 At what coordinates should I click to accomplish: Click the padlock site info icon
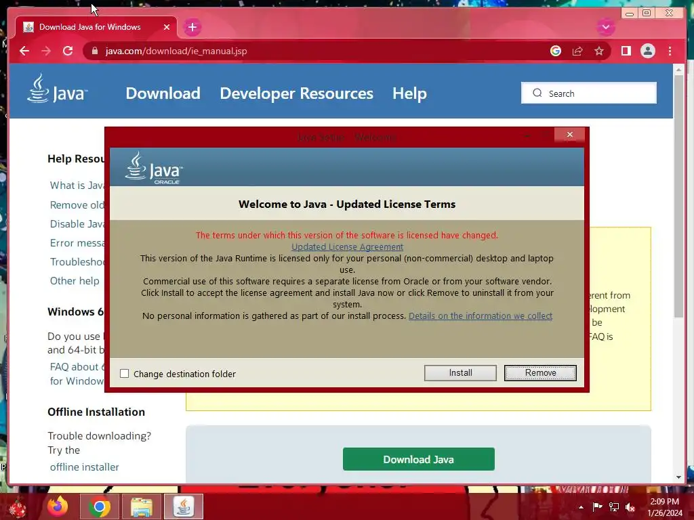click(x=94, y=51)
